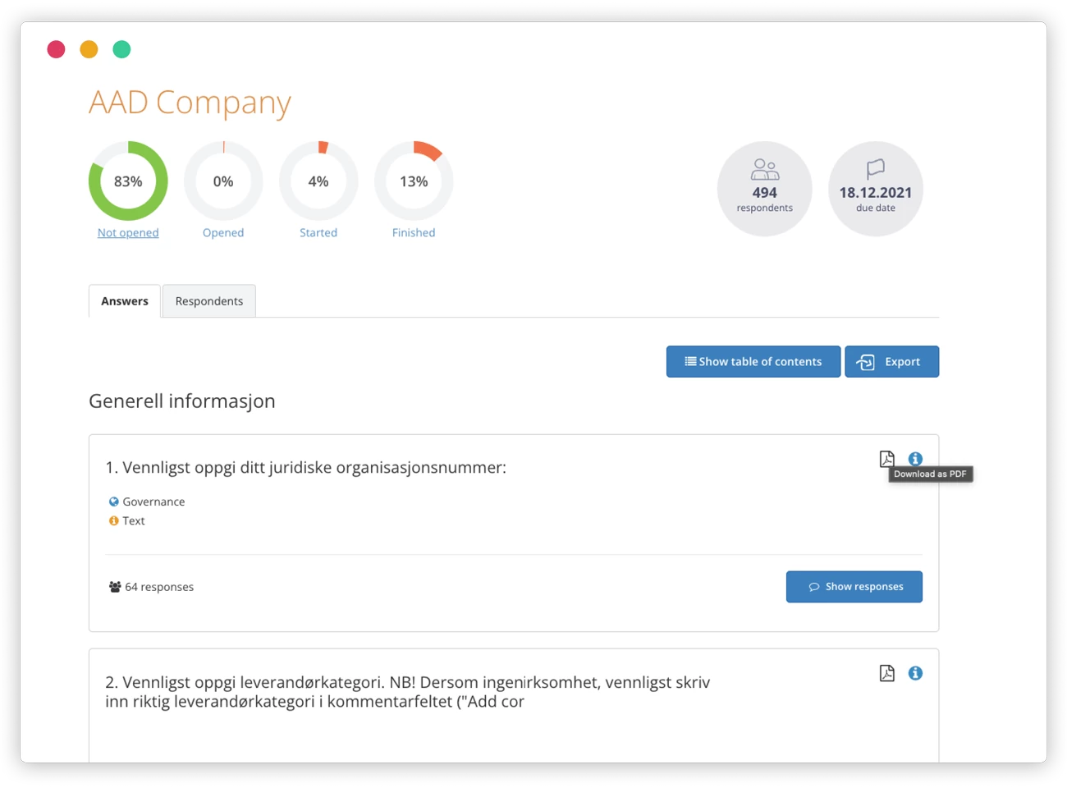Viewport: 1067px width, 788px height.
Task: Click the 13% finished progress ring
Action: tap(414, 181)
